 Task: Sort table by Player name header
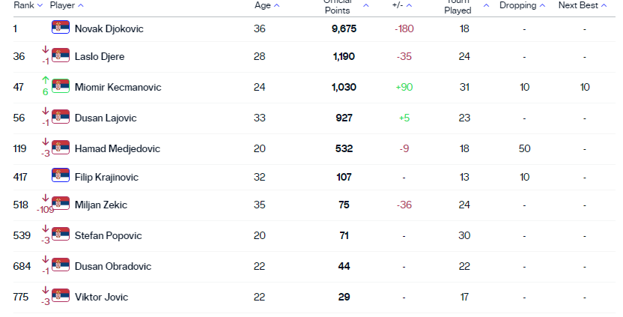click(67, 5)
